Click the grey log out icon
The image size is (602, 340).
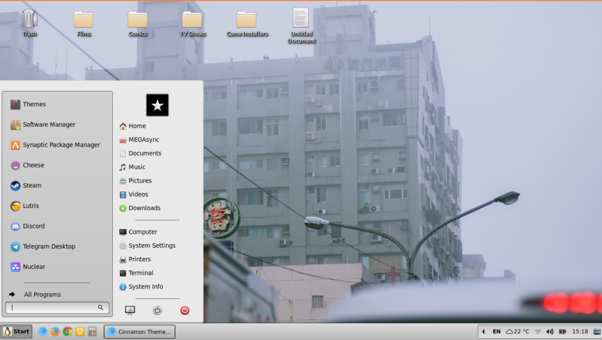tap(157, 310)
